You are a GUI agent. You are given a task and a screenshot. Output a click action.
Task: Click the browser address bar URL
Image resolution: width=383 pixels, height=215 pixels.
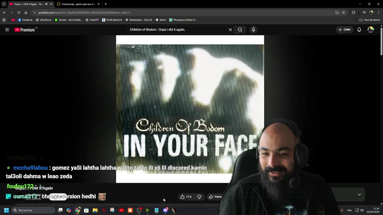tap(84, 13)
